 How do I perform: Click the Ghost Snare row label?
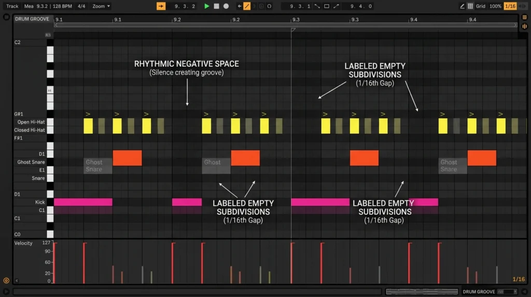click(31, 162)
